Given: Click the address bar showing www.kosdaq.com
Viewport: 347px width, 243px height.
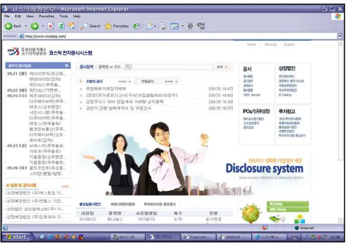Looking at the screenshot, I should pyautogui.click(x=178, y=36).
